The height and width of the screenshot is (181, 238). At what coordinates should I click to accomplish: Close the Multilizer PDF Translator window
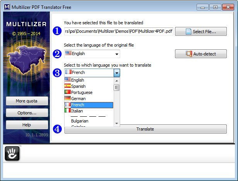[x=228, y=7]
